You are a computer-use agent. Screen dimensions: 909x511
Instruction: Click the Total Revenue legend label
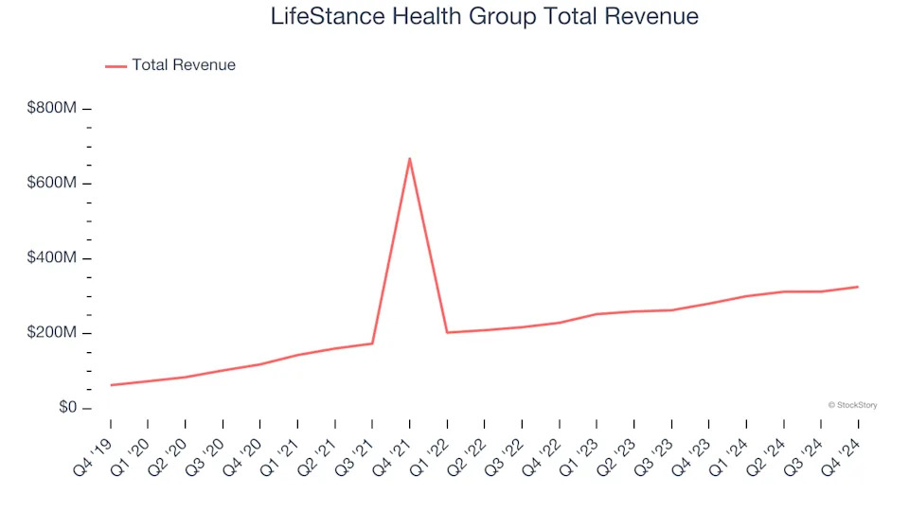pos(184,65)
